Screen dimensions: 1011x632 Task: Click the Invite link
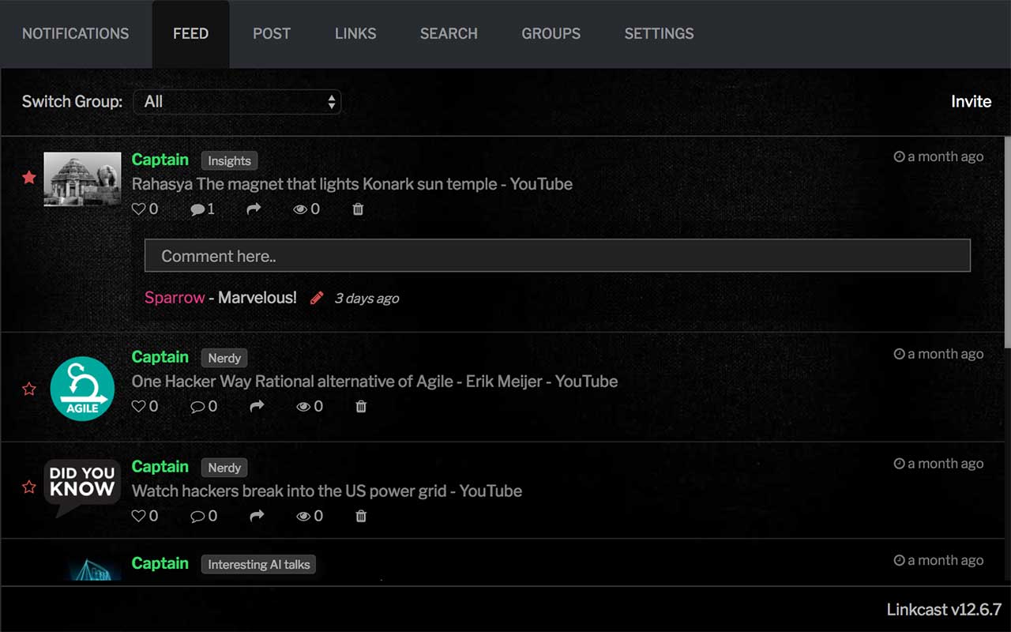[x=971, y=101]
